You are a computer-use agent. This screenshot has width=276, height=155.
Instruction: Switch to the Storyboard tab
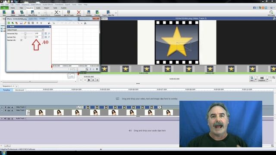(19, 90)
